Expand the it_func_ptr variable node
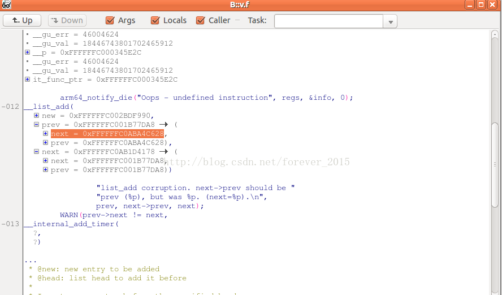Screen dimensions: 502x295 click(28, 80)
